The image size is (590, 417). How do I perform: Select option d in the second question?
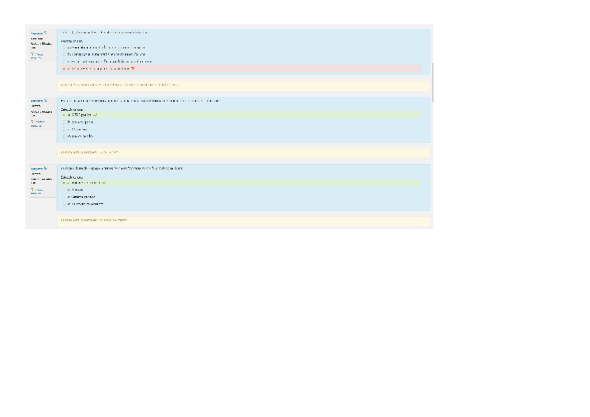click(x=63, y=136)
